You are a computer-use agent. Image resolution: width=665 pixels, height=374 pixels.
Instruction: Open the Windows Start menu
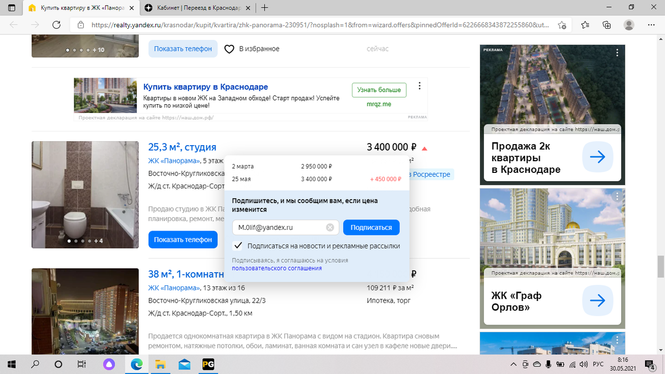pyautogui.click(x=12, y=364)
